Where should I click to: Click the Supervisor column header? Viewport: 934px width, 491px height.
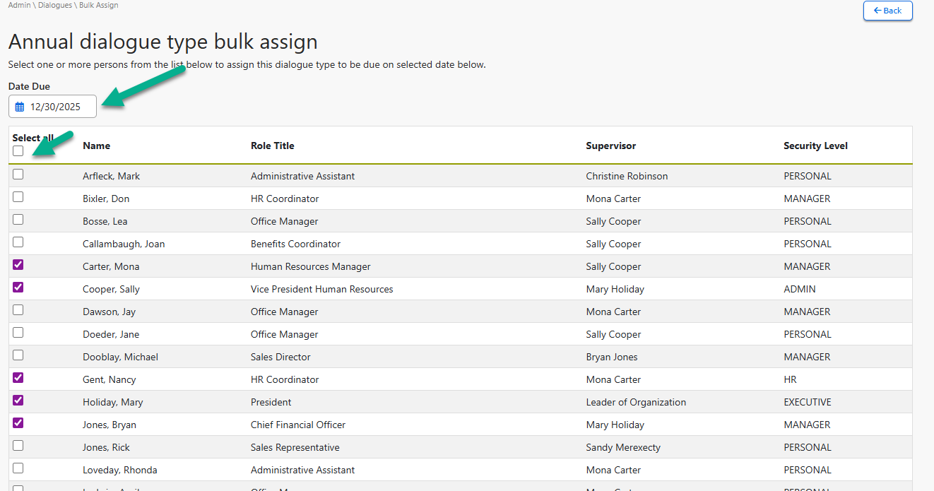click(610, 146)
